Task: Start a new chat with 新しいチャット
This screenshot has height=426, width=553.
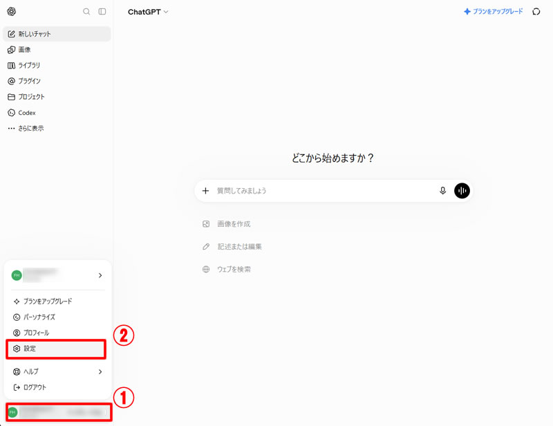Action: point(57,34)
